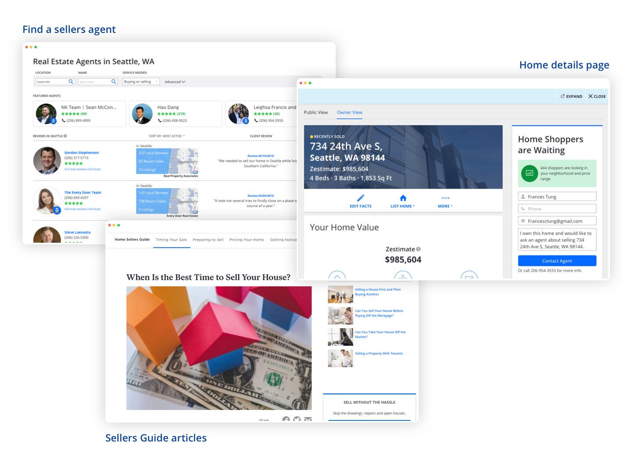Expand the home details panel
This screenshot has height=470, width=632.
pyautogui.click(x=571, y=97)
